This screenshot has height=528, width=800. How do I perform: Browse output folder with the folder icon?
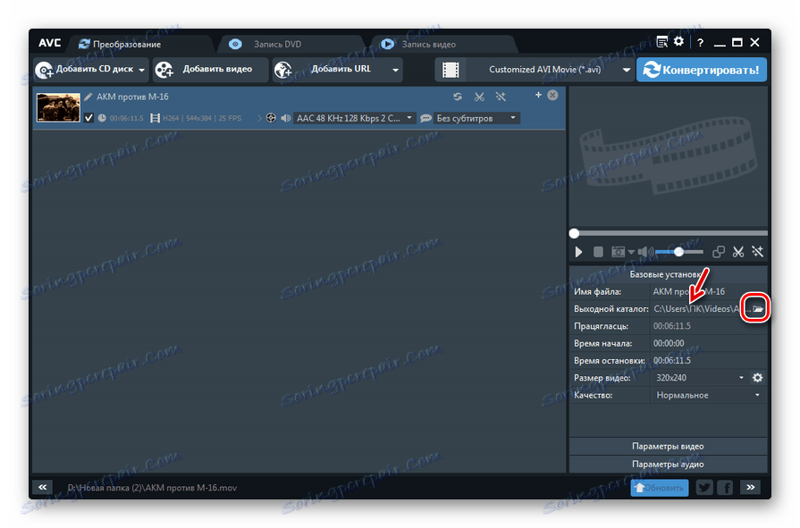coord(758,308)
